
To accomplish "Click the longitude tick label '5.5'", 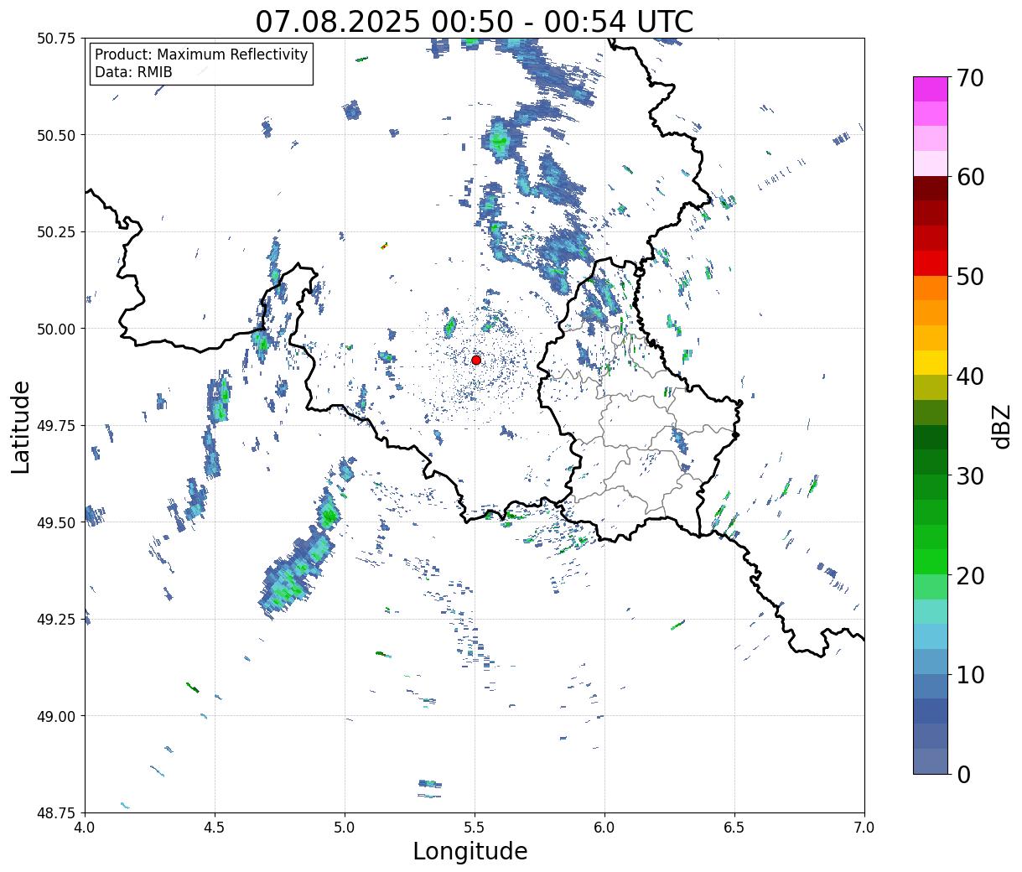I will point(475,828).
